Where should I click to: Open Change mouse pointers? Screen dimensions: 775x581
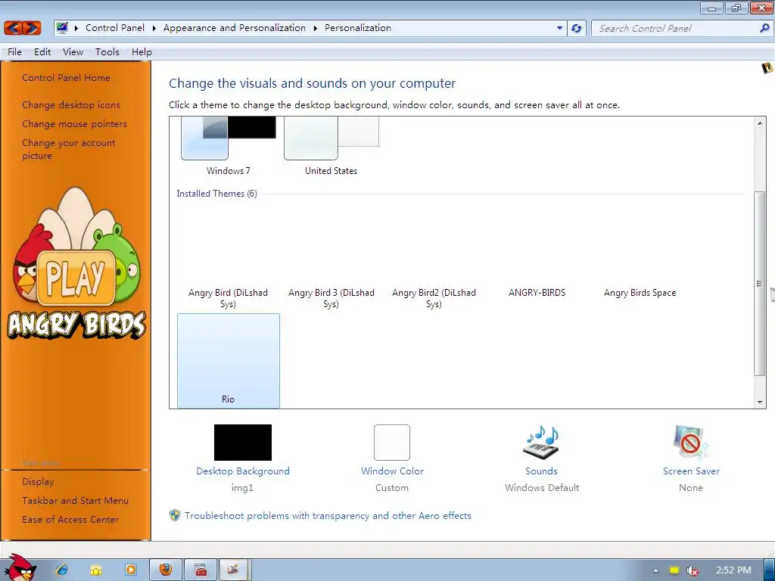click(x=75, y=123)
